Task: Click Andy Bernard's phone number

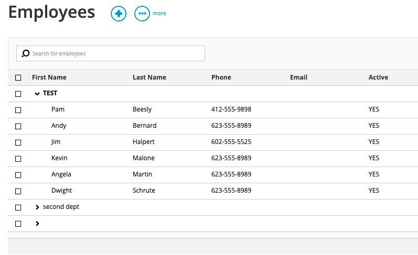Action: tap(231, 125)
